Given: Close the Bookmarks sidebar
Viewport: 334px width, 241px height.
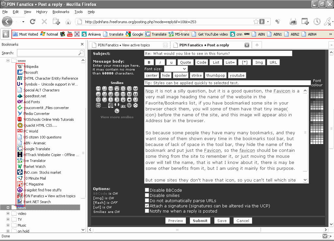Looking at the screenshot, I should point(82,44).
